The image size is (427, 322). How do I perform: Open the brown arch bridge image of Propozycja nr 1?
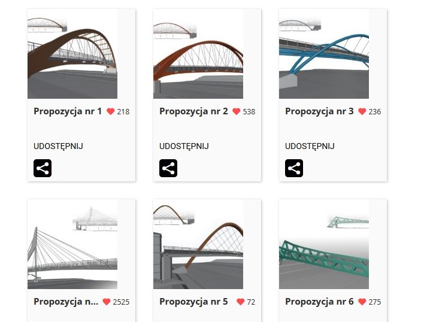coord(72,54)
